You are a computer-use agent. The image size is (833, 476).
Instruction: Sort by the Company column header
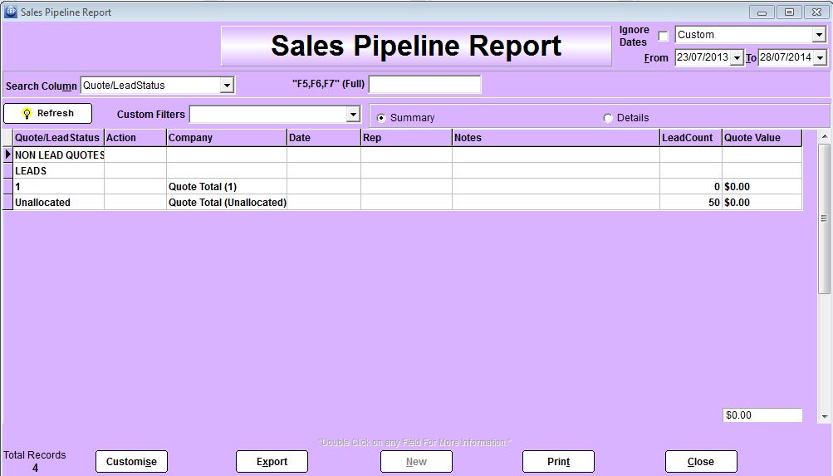(226, 138)
